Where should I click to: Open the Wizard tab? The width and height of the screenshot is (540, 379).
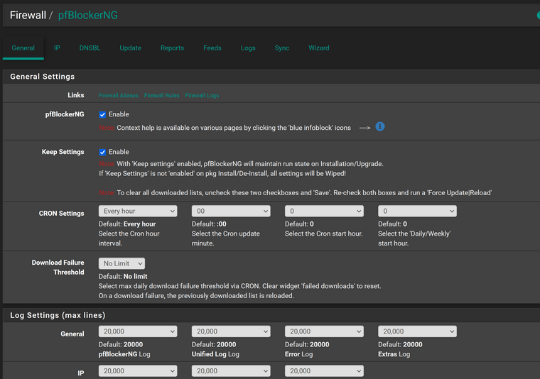point(319,48)
